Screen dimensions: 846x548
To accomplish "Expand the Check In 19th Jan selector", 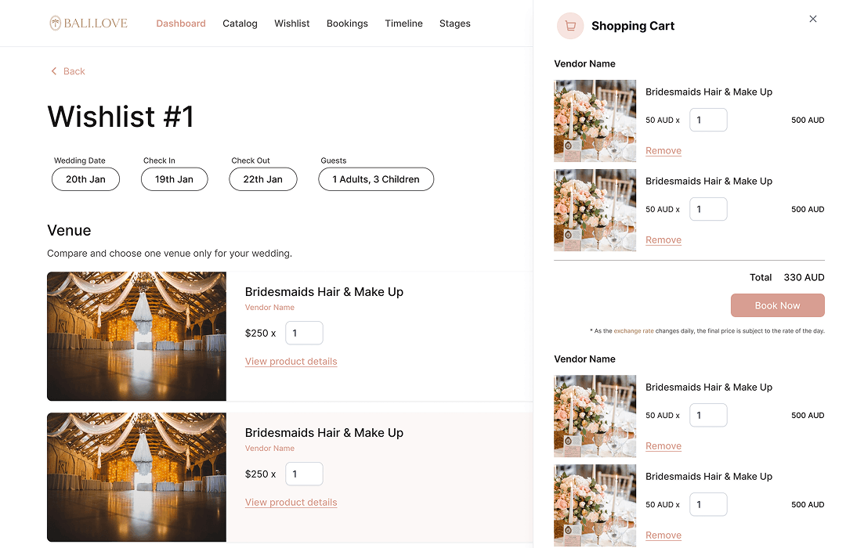I will pyautogui.click(x=174, y=179).
